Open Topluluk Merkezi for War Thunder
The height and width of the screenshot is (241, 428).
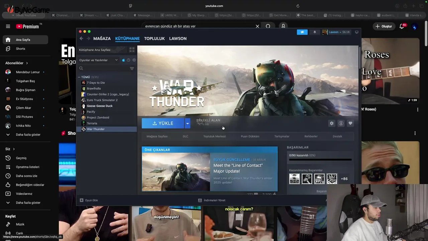tap(214, 136)
